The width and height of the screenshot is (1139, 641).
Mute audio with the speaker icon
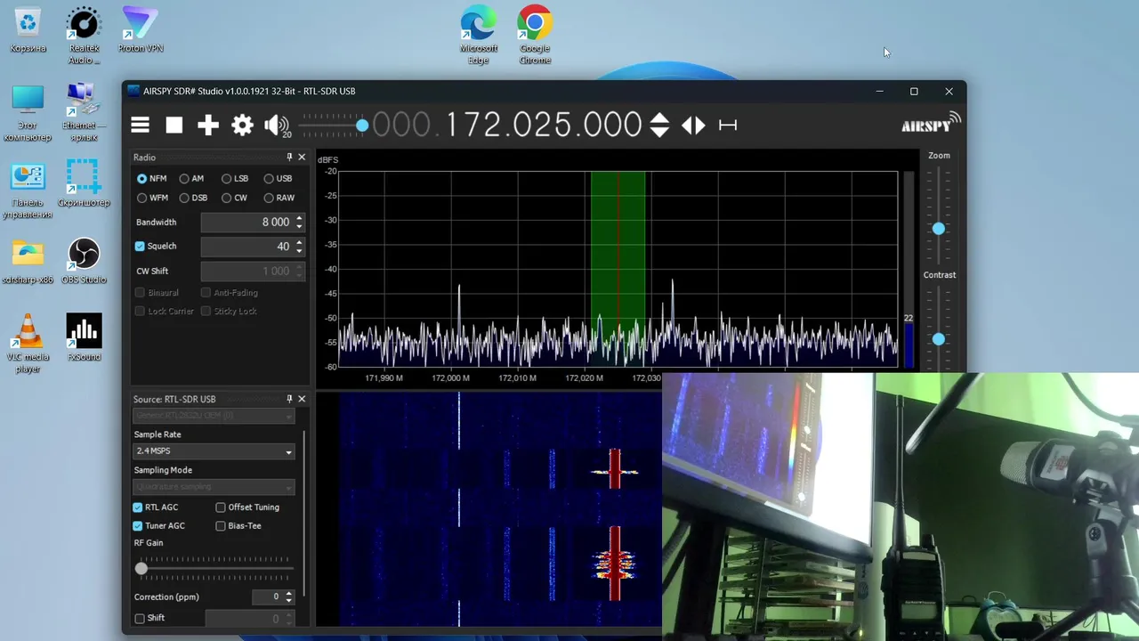pos(276,126)
